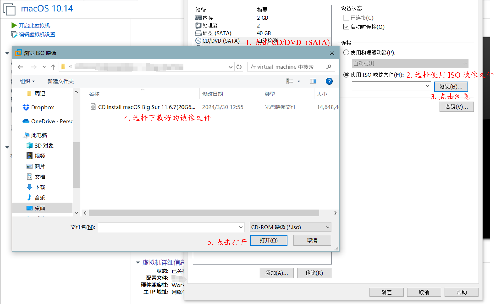Sort by 大小 column header
The height and width of the screenshot is (304, 499).
click(x=322, y=94)
